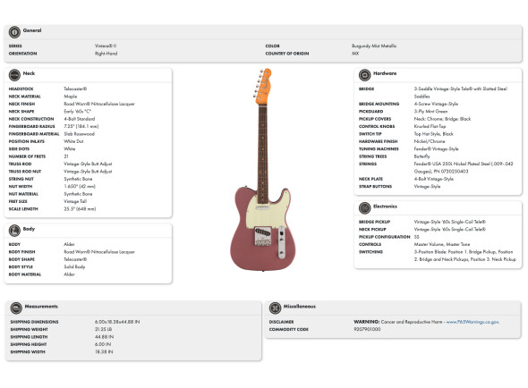Click the 1.650" (42 mm) nut width value
The height and width of the screenshot is (388, 528).
pyautogui.click(x=80, y=186)
